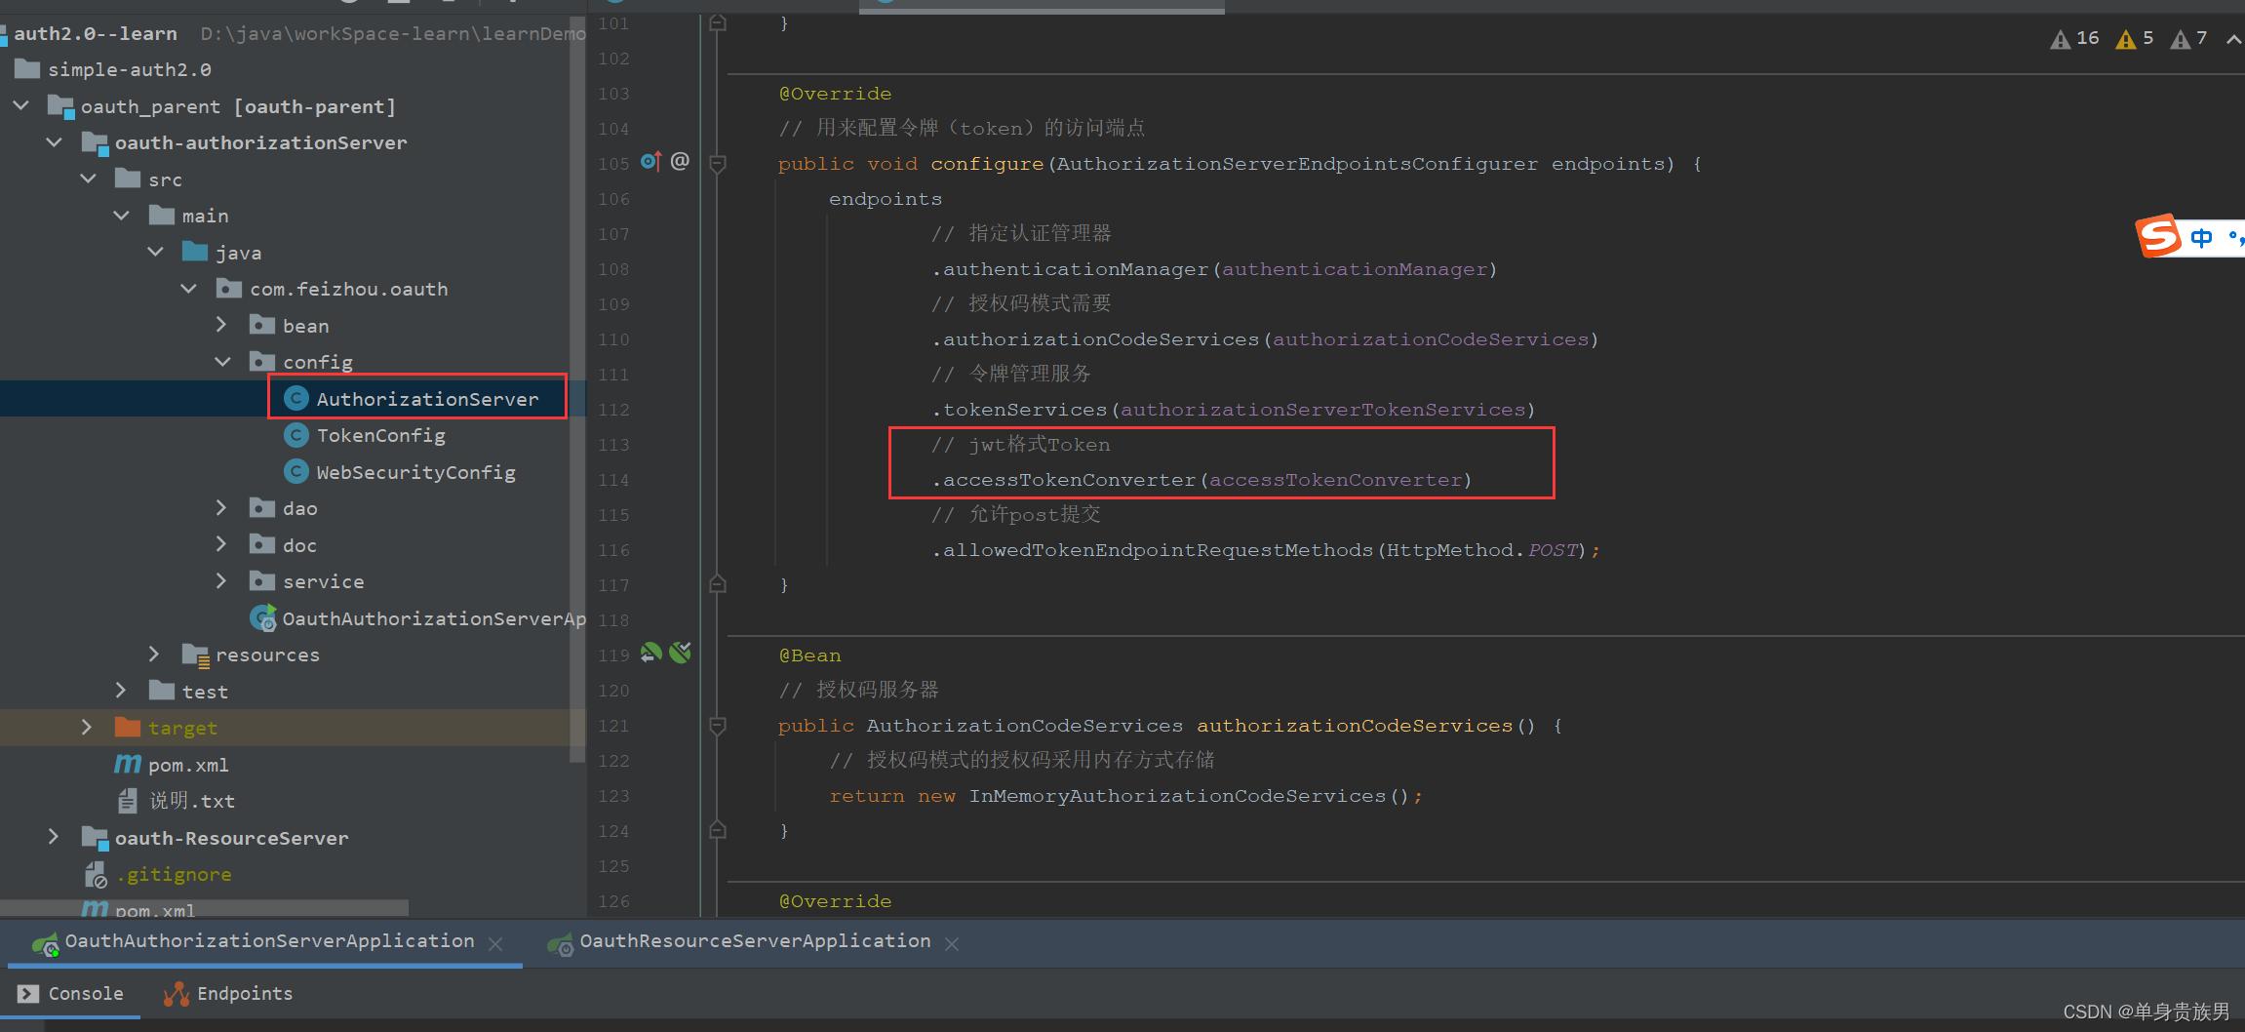Screen dimensions: 2245x1032
Task: Click line number 112 in gutter
Action: coord(613,409)
